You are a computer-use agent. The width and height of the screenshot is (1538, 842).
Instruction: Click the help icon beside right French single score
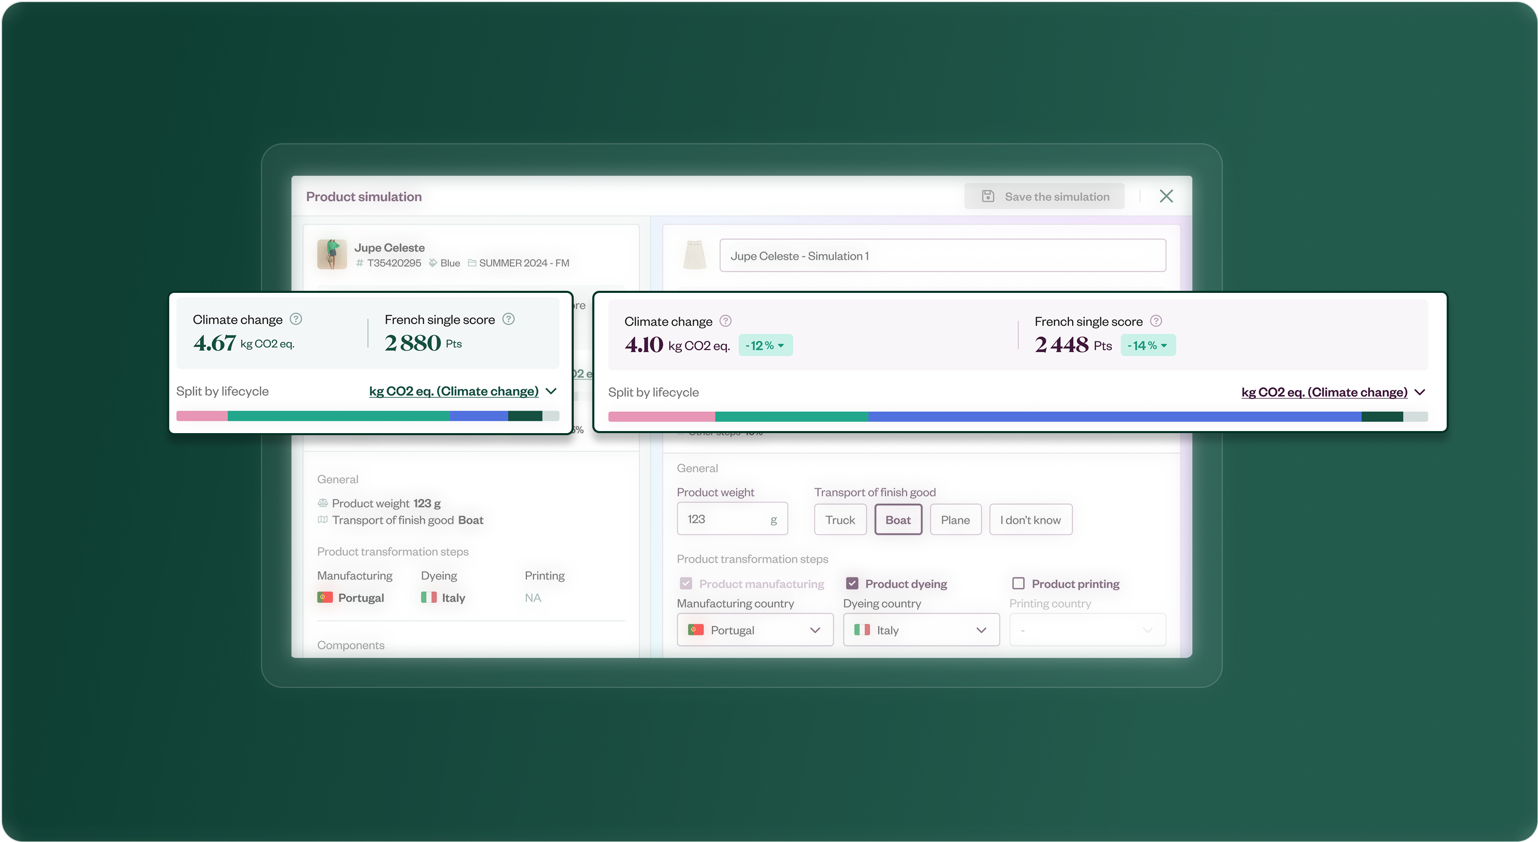1157,321
